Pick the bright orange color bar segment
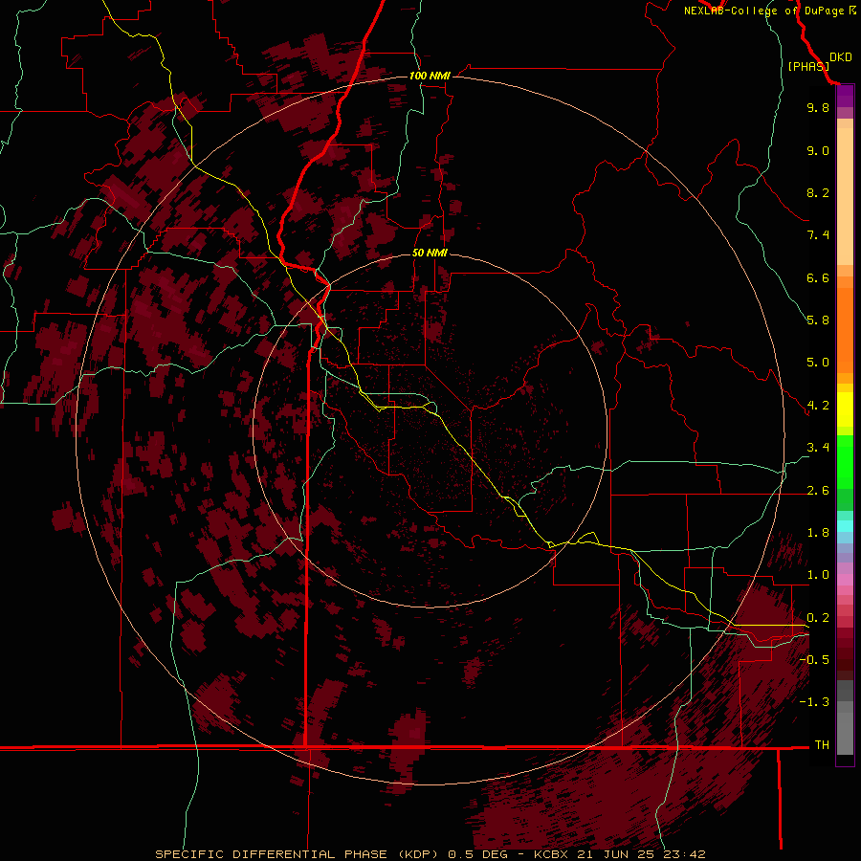This screenshot has height=861, width=861. 845,329
